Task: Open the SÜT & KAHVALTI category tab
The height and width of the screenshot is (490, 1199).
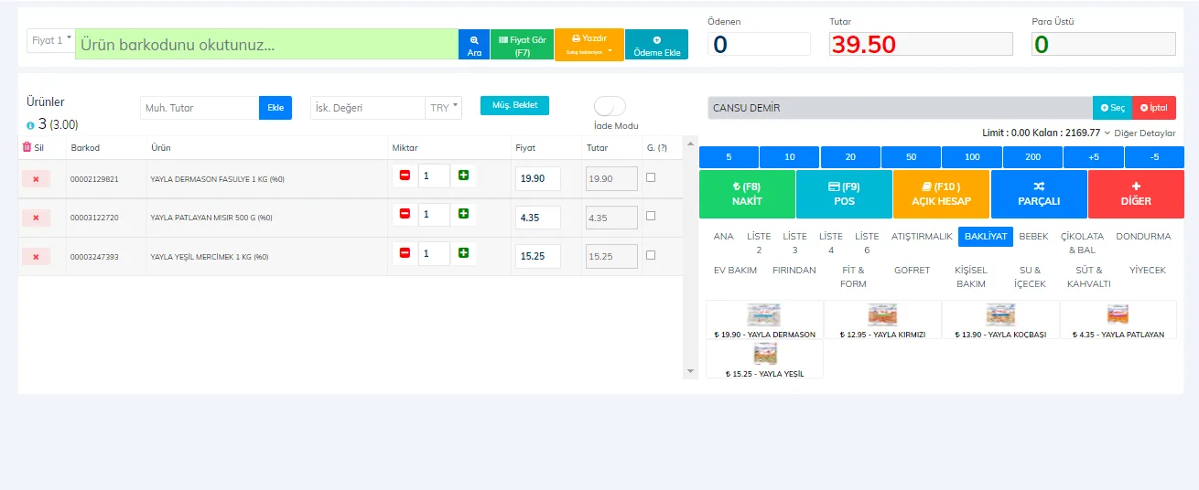Action: (1088, 277)
